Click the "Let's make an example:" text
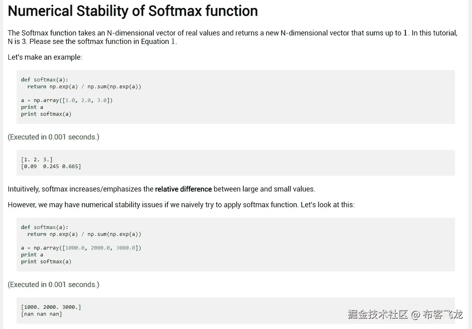The height and width of the screenshot is (329, 472). pos(45,57)
